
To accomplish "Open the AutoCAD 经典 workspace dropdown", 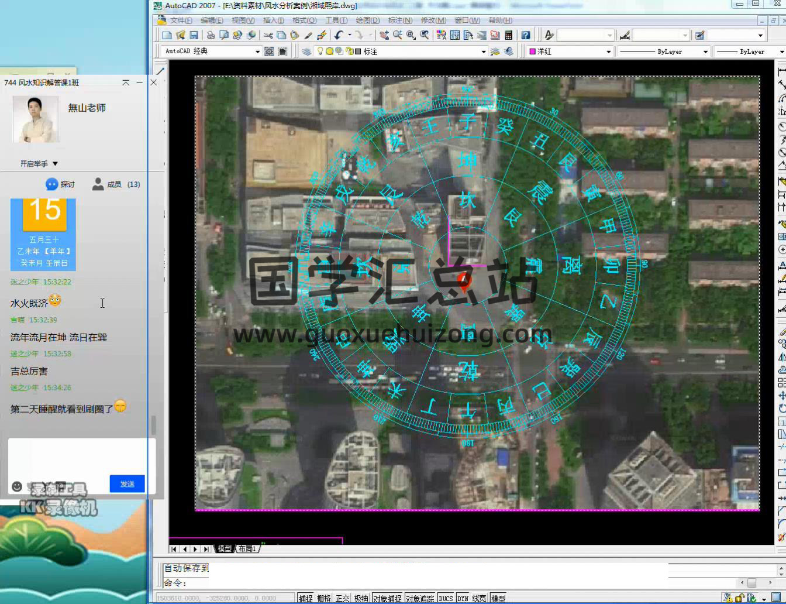I will click(x=257, y=52).
